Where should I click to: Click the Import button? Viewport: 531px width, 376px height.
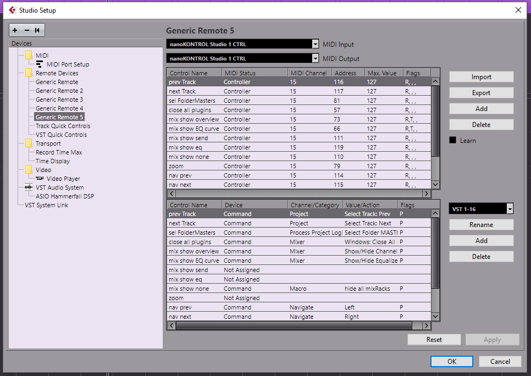pyautogui.click(x=481, y=76)
